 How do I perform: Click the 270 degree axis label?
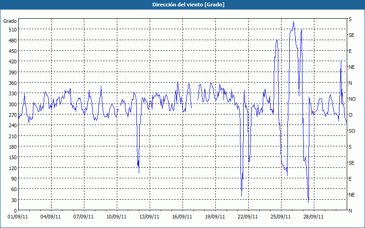point(12,115)
